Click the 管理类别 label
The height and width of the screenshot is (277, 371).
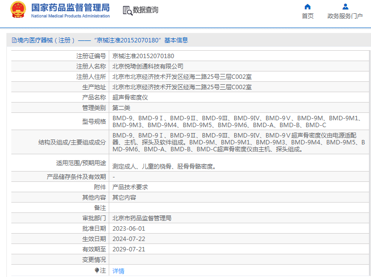94,108
